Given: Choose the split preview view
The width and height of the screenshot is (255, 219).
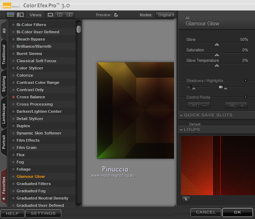Looking at the screenshot, I should pyautogui.click(x=60, y=15).
